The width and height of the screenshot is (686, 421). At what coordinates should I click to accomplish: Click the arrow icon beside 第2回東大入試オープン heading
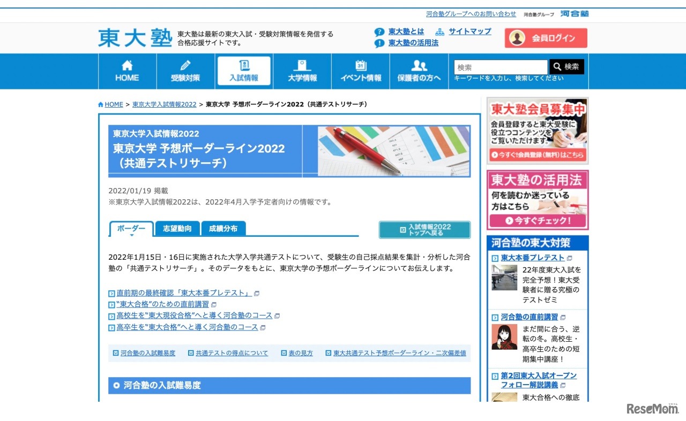[x=495, y=376]
